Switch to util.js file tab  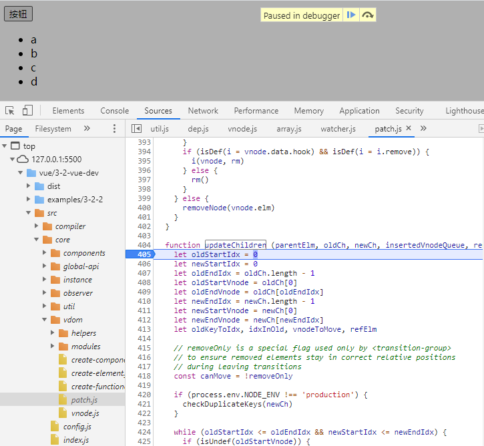click(x=160, y=129)
